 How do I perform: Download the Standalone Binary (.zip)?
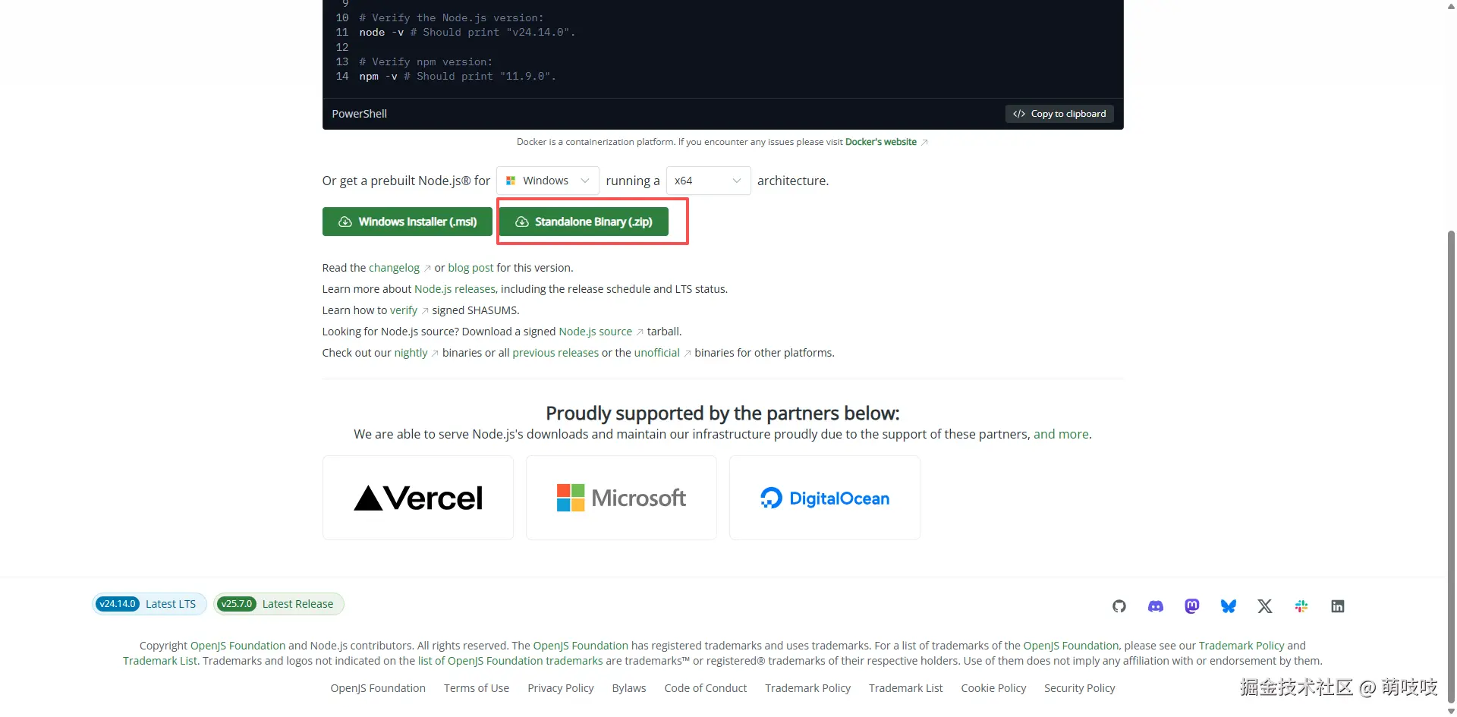(x=584, y=222)
